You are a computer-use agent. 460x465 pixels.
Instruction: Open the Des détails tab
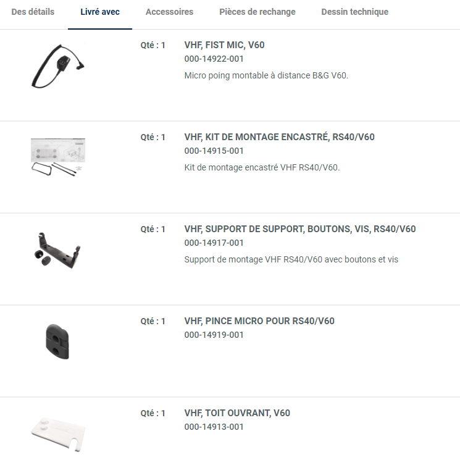pos(33,12)
